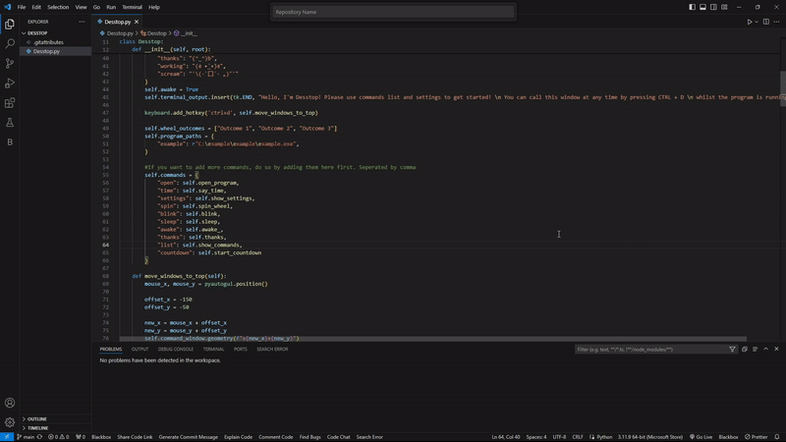Close the Desstop.py editor tab

[x=137, y=22]
